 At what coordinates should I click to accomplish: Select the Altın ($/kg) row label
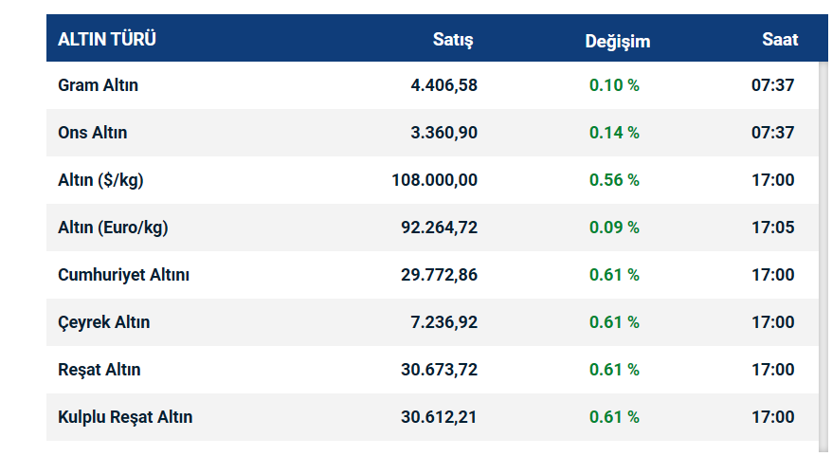(101, 180)
